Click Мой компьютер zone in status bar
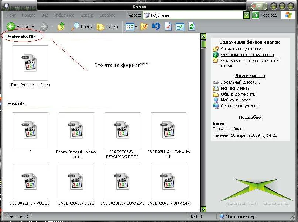298x222 pixels. tap(237, 216)
